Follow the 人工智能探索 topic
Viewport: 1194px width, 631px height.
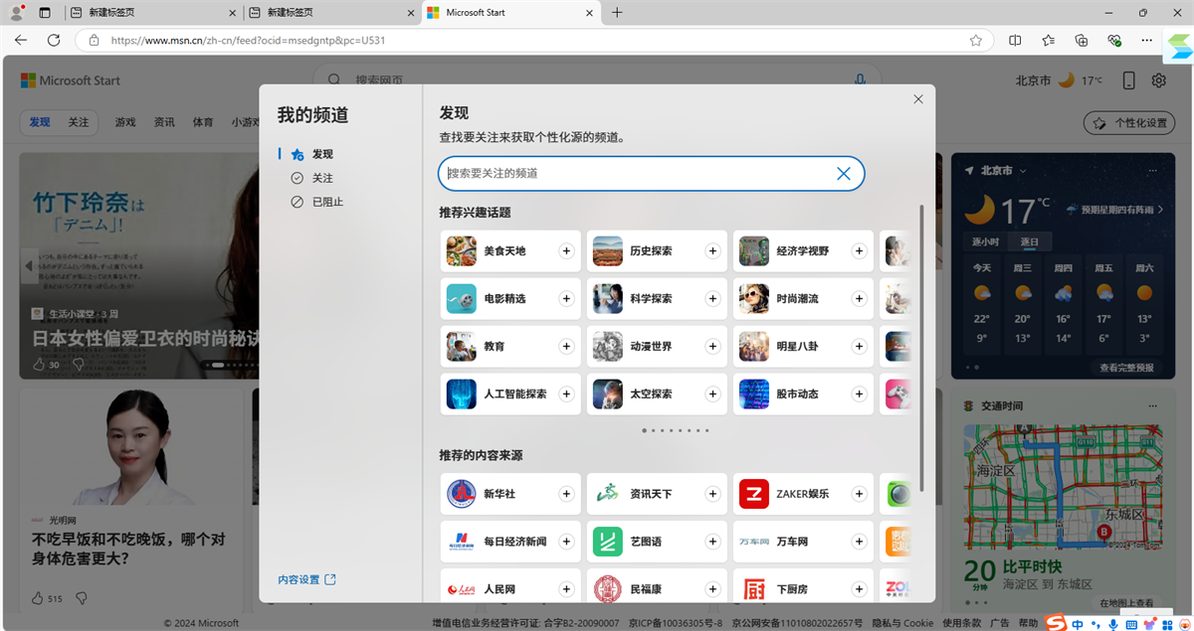[x=566, y=394]
